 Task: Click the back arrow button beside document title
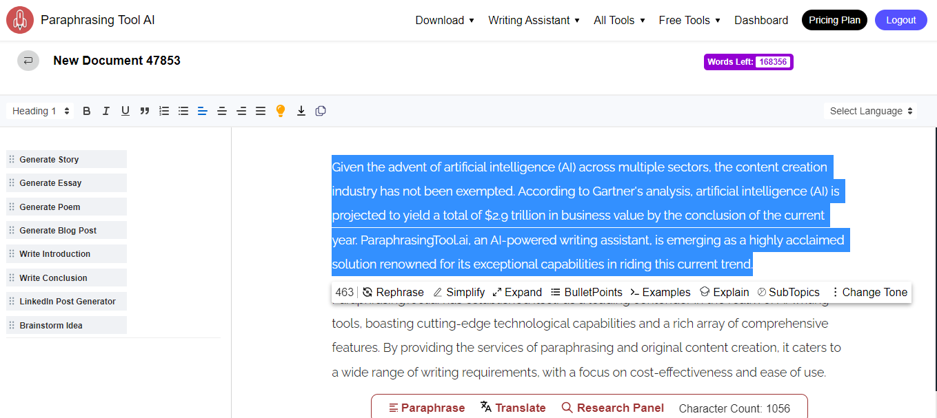click(x=28, y=61)
